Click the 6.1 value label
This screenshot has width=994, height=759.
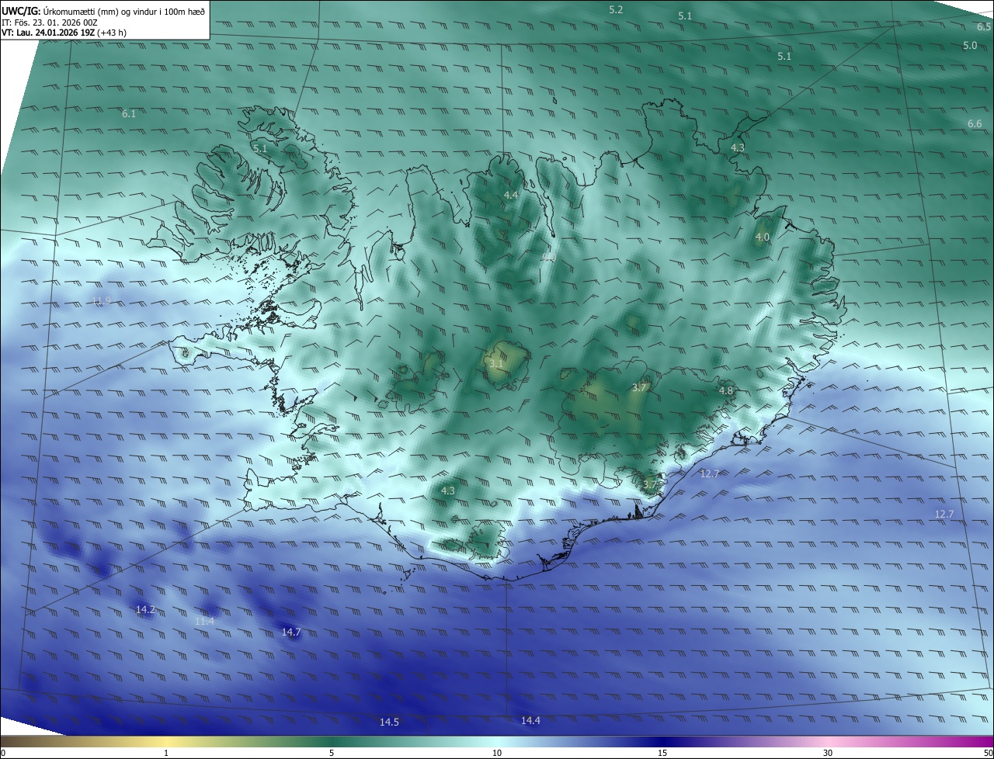129,114
